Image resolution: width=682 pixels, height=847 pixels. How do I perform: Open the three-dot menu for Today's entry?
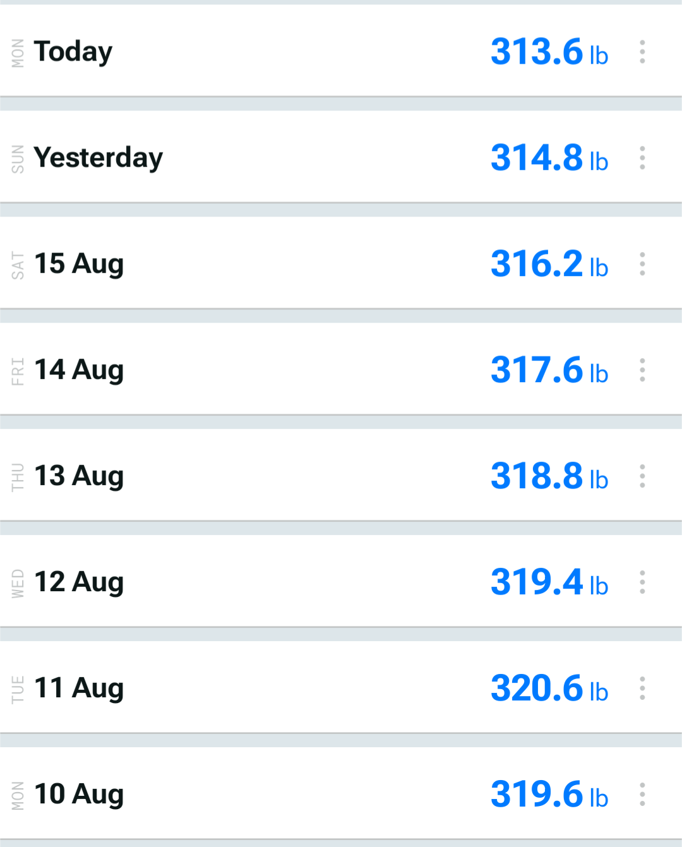(642, 52)
